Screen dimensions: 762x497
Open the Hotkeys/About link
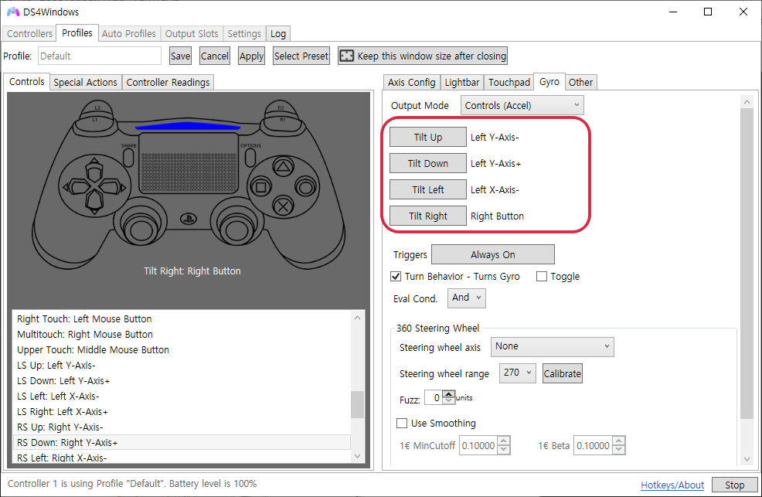click(x=672, y=484)
